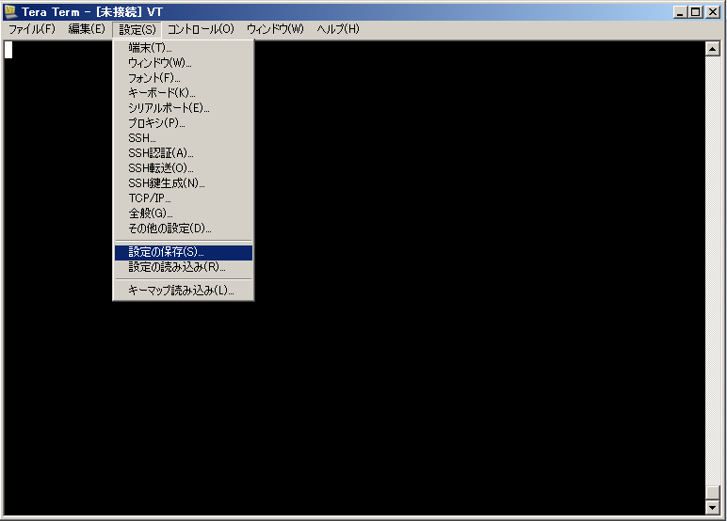The width and height of the screenshot is (727, 521).
Task: Click 設定の読み込み(R)... to restore setup
Action: point(184,267)
